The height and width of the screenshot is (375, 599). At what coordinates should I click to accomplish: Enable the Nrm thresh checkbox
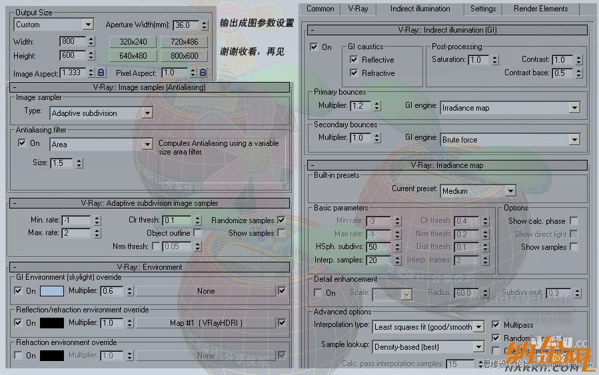[x=156, y=246]
